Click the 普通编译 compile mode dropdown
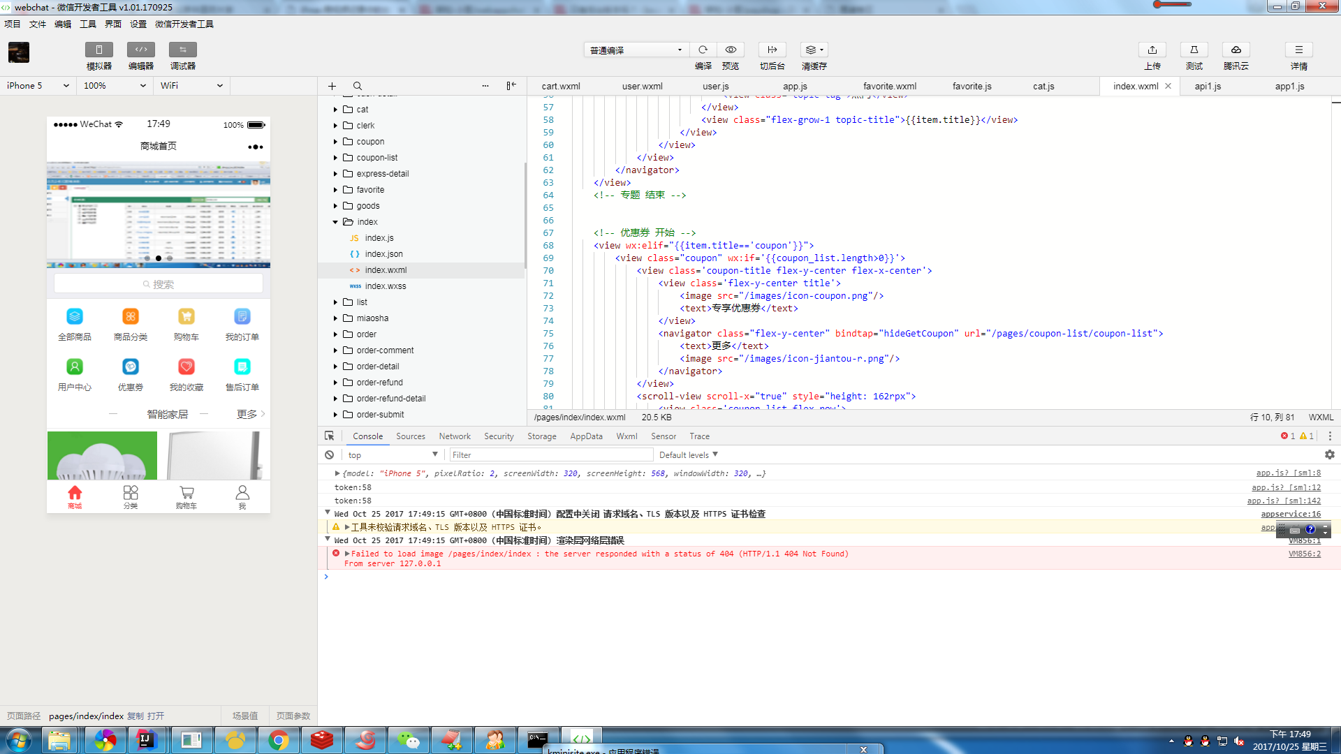Image resolution: width=1341 pixels, height=754 pixels. (x=635, y=49)
